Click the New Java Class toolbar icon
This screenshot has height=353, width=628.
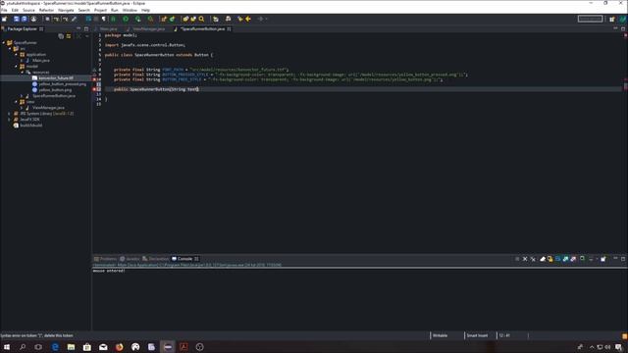pos(173,19)
